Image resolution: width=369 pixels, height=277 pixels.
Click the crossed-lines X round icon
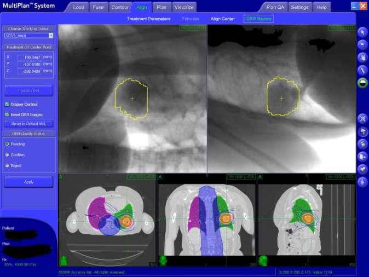pos(362,118)
